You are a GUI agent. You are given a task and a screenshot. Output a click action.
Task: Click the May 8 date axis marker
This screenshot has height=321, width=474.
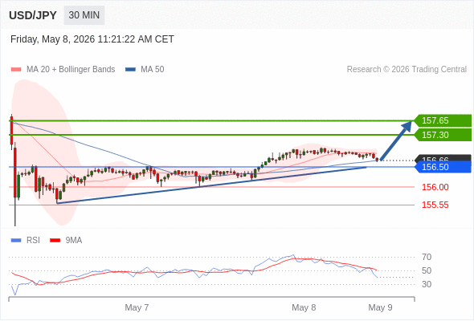pos(304,307)
